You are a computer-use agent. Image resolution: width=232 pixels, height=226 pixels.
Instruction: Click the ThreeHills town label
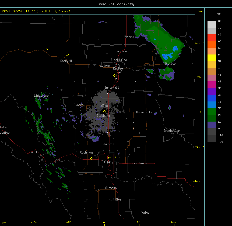coord(144,112)
